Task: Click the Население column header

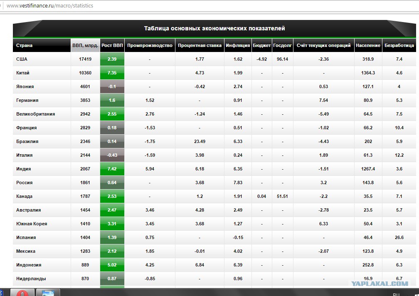Action: click(x=368, y=45)
